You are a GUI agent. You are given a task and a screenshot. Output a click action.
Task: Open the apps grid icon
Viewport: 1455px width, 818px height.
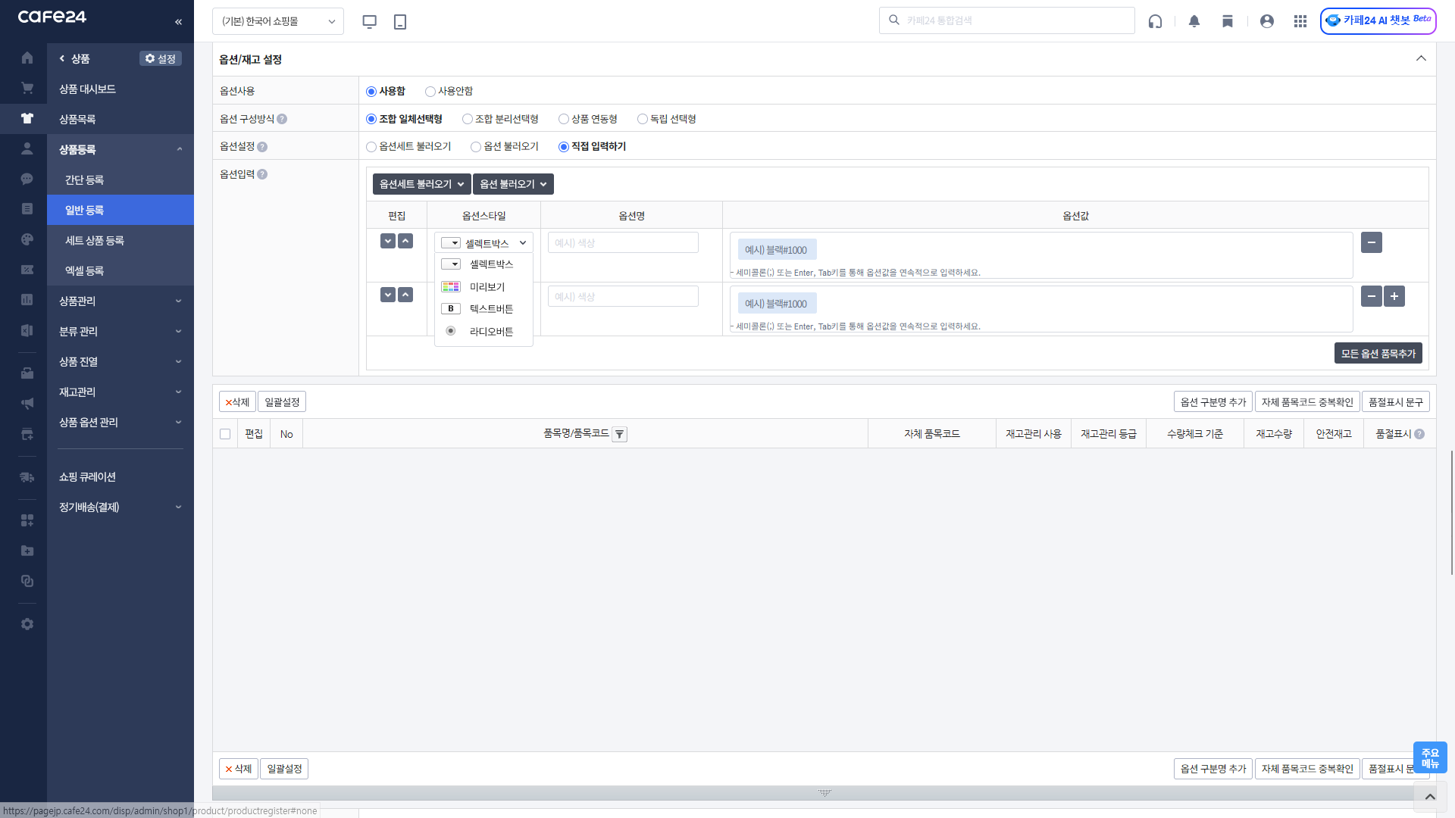(1300, 21)
